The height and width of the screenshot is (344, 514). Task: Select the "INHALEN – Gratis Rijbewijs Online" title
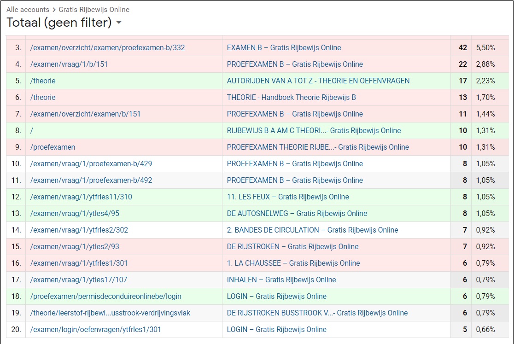281,280
